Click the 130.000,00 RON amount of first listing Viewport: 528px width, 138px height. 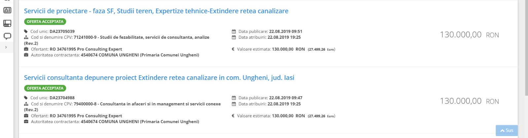(469, 34)
